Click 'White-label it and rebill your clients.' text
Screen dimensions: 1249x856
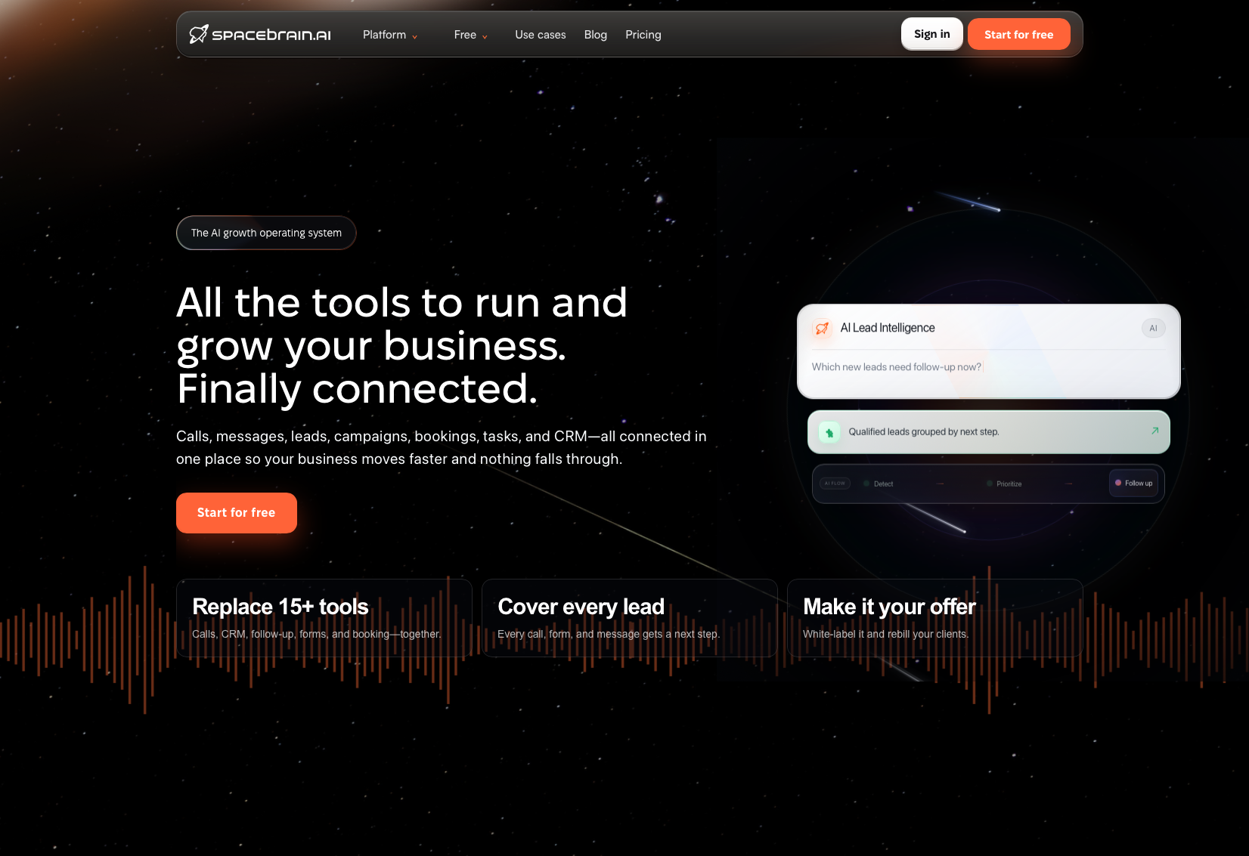(885, 634)
